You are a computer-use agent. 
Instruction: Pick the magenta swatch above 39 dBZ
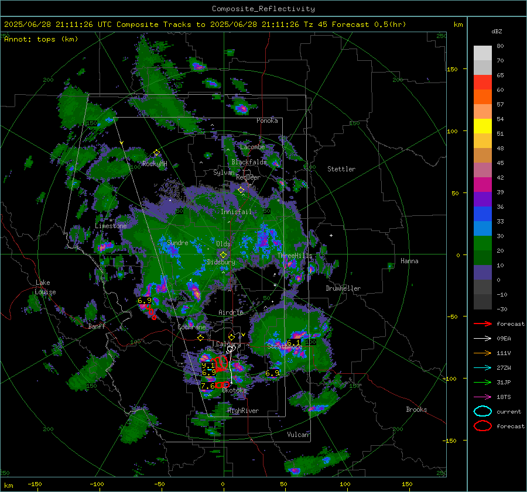[x=482, y=184]
